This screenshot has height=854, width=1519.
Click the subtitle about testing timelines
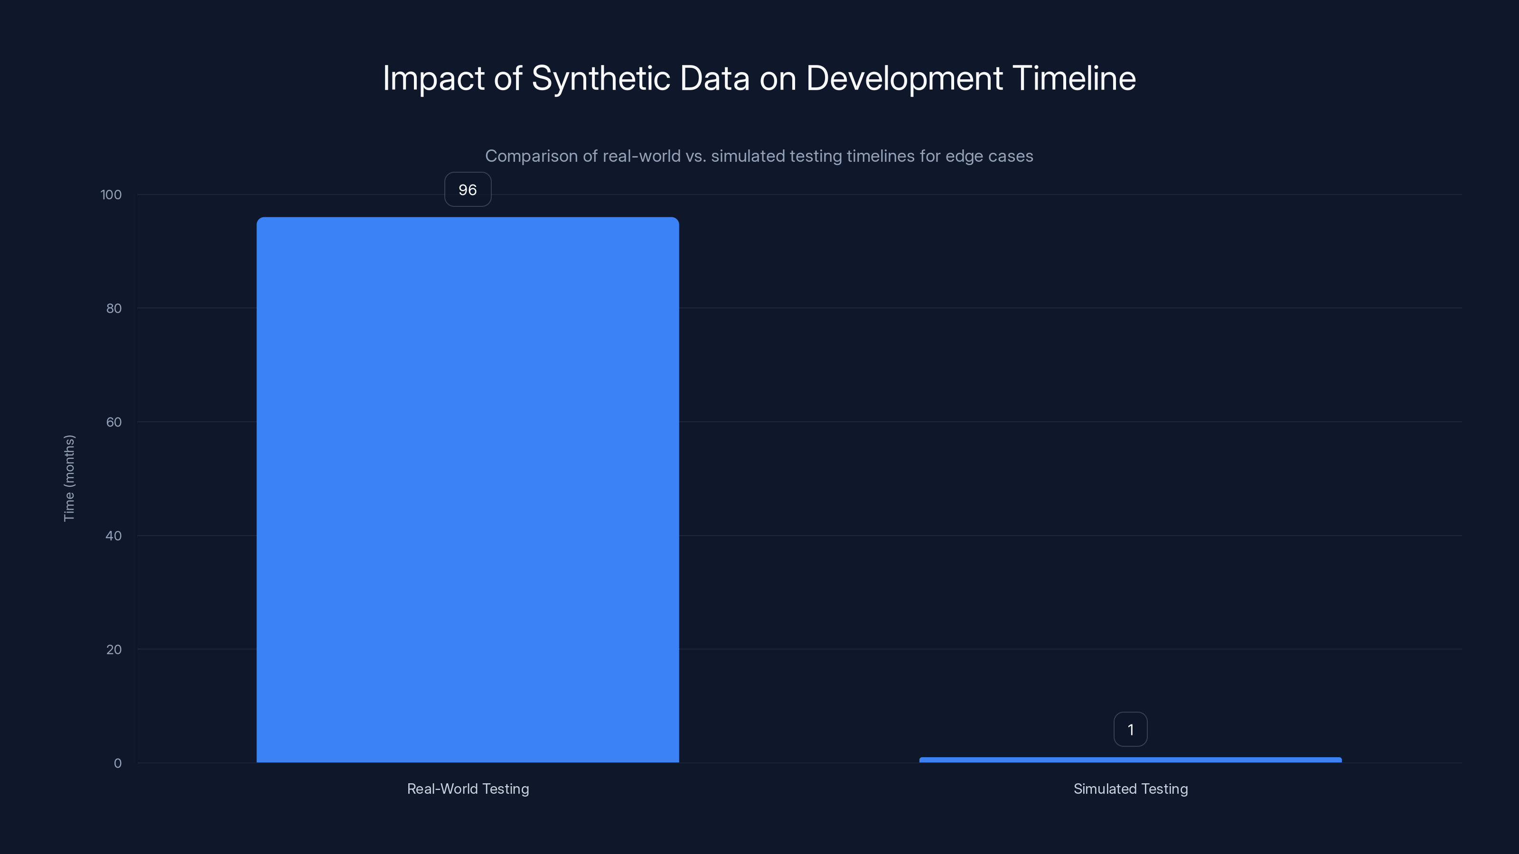(759, 156)
